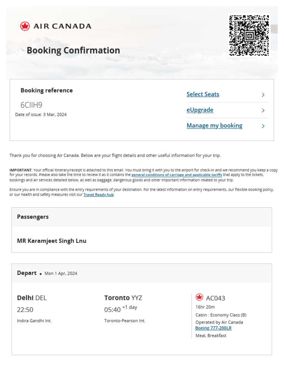The width and height of the screenshot is (284, 378).
Task: Click the flight number AC043
Action: click(x=216, y=298)
